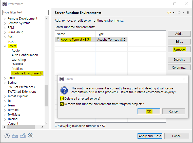Screen dimensions: 193x143
Task: Expand the Tracing tree node
Action: 5,119
